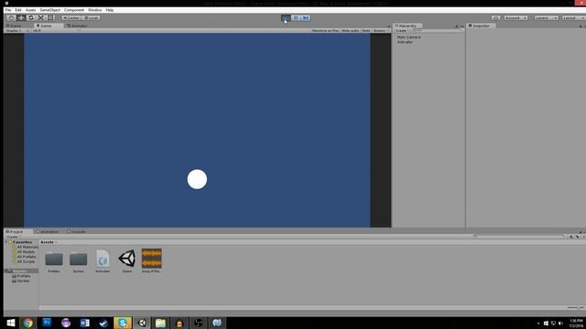The image size is (586, 329).
Task: Switch to the Console tab
Action: point(77,231)
